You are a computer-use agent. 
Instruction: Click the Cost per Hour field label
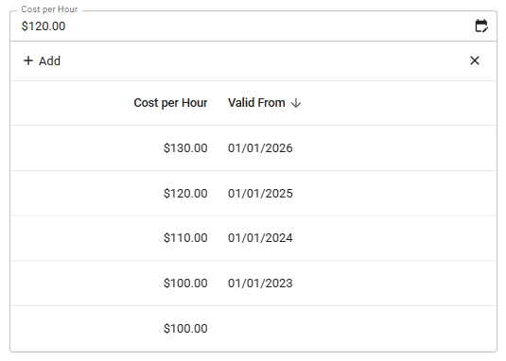[x=49, y=9]
